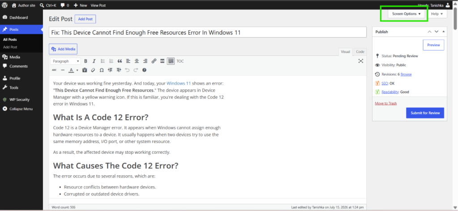
Task: Expand the Screen Options panel
Action: (406, 14)
